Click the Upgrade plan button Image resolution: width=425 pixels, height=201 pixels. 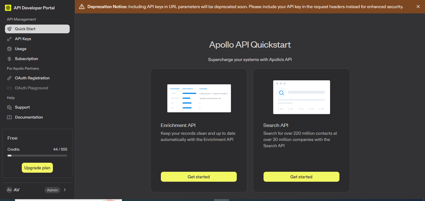(37, 168)
